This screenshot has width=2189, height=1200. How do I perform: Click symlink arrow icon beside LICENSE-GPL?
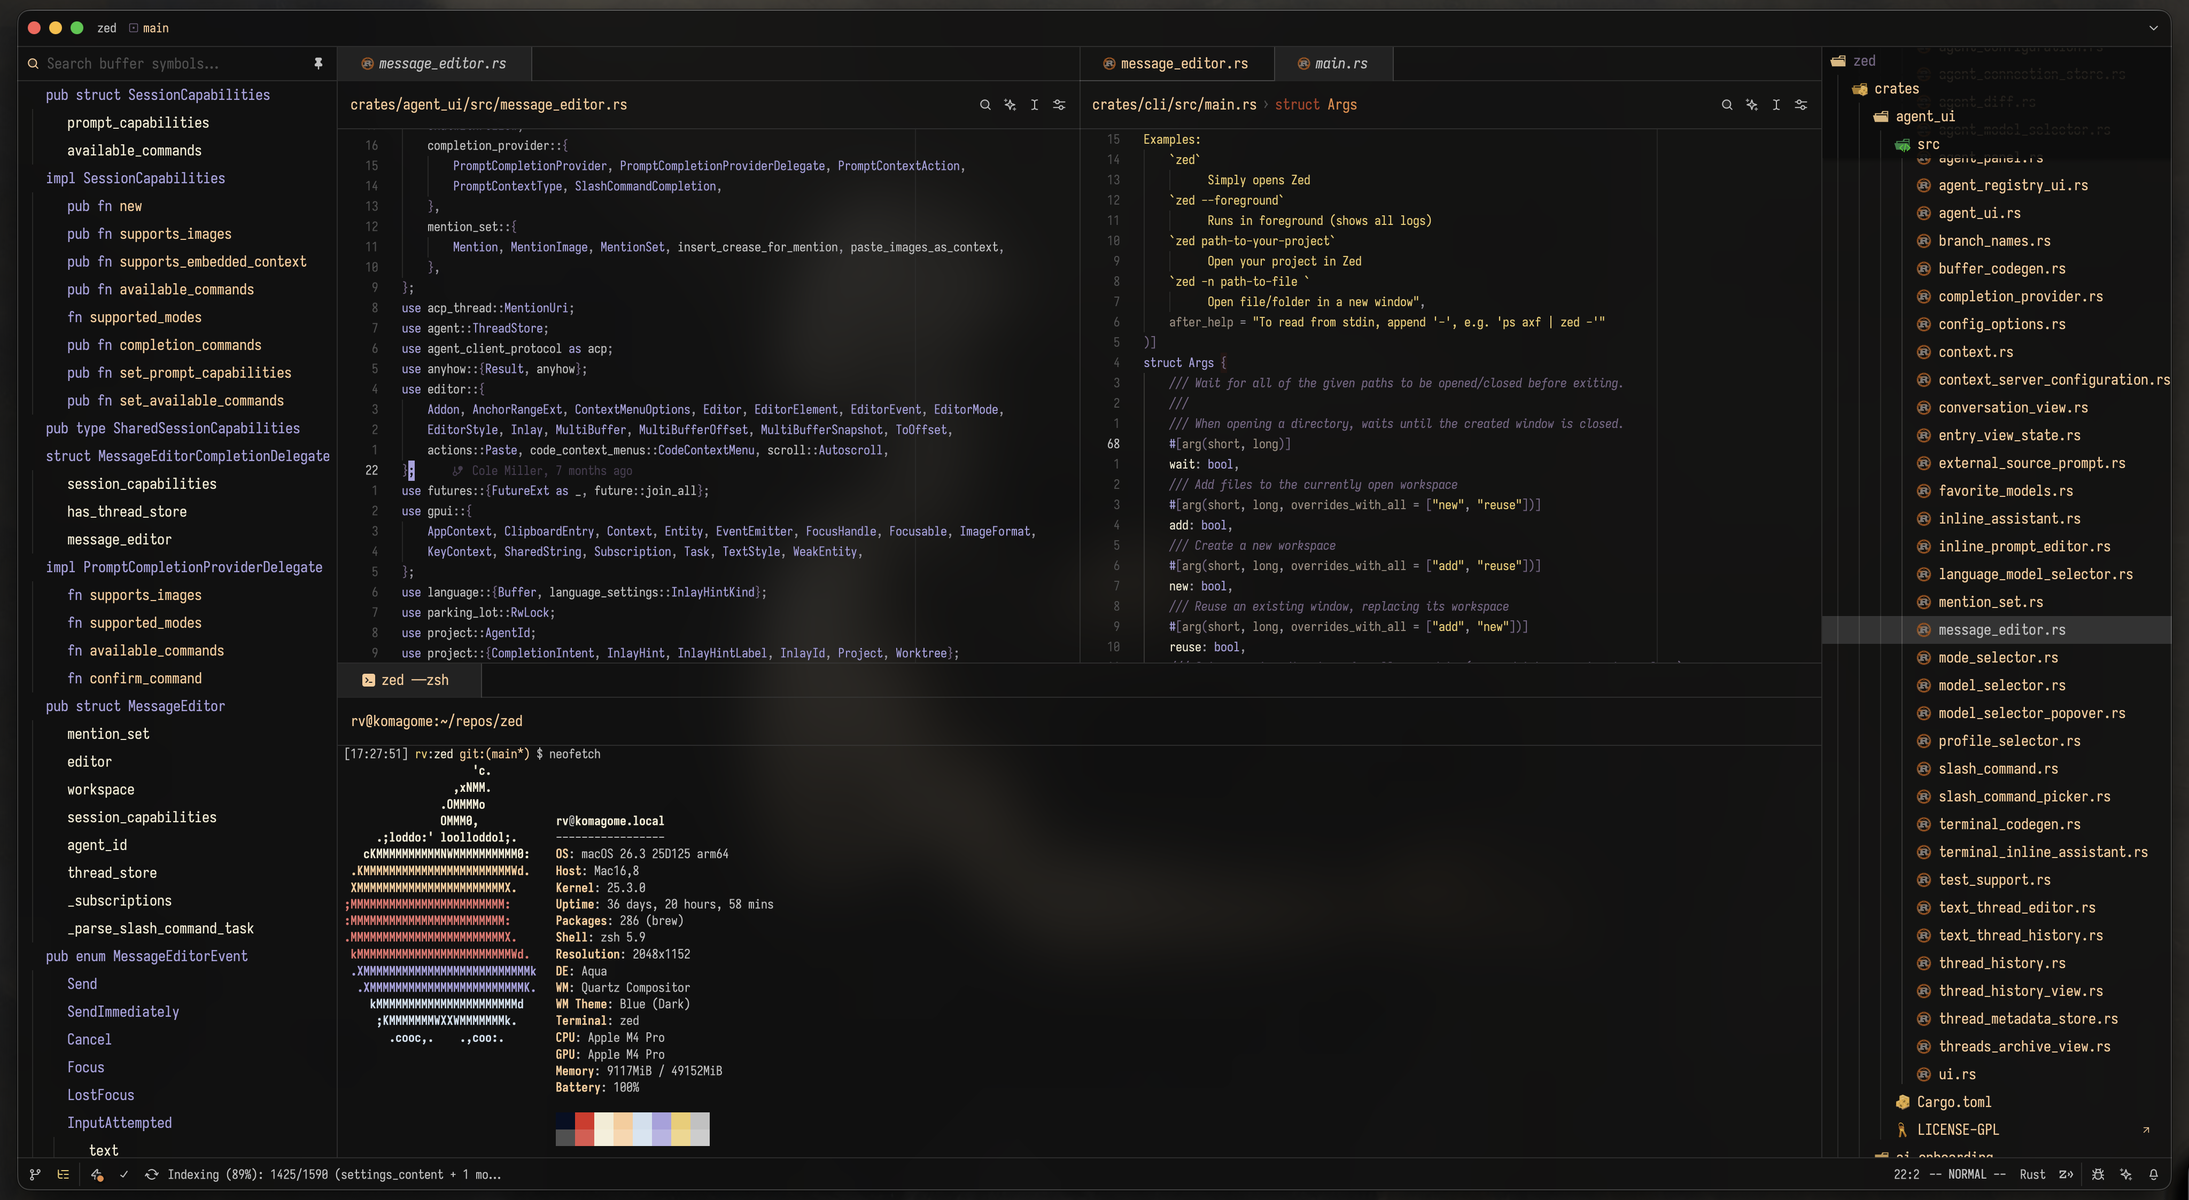(2146, 1131)
